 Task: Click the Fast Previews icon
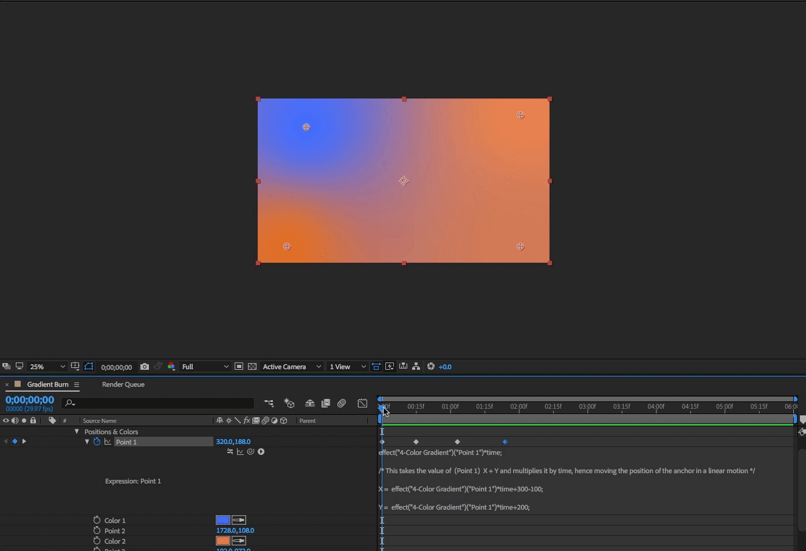390,366
